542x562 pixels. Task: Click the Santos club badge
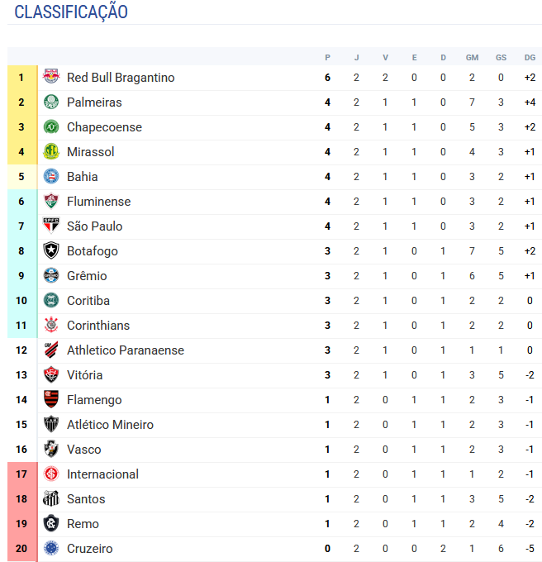(x=51, y=499)
